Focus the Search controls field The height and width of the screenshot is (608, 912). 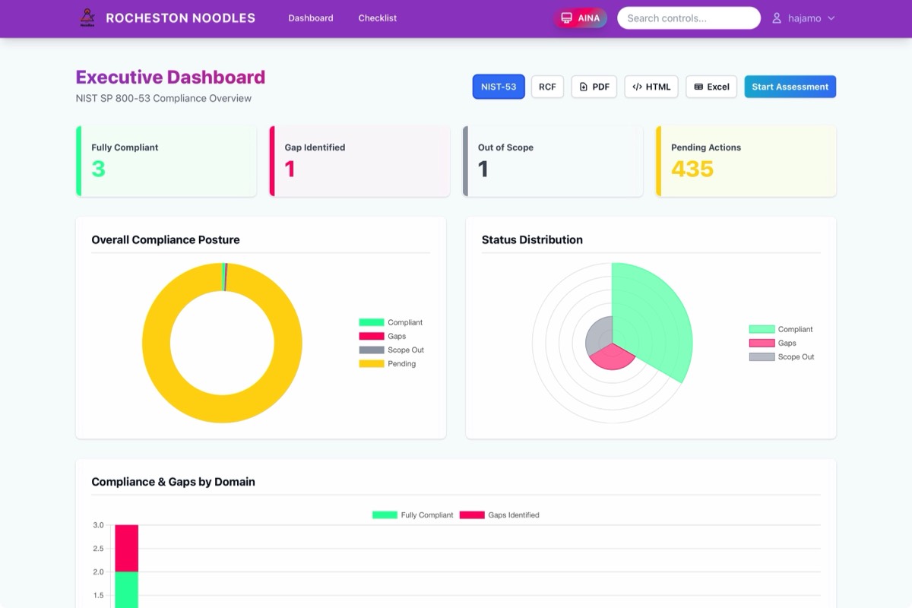(x=689, y=18)
